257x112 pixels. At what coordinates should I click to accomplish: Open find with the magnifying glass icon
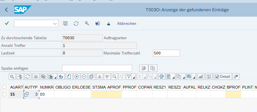click(x=115, y=76)
